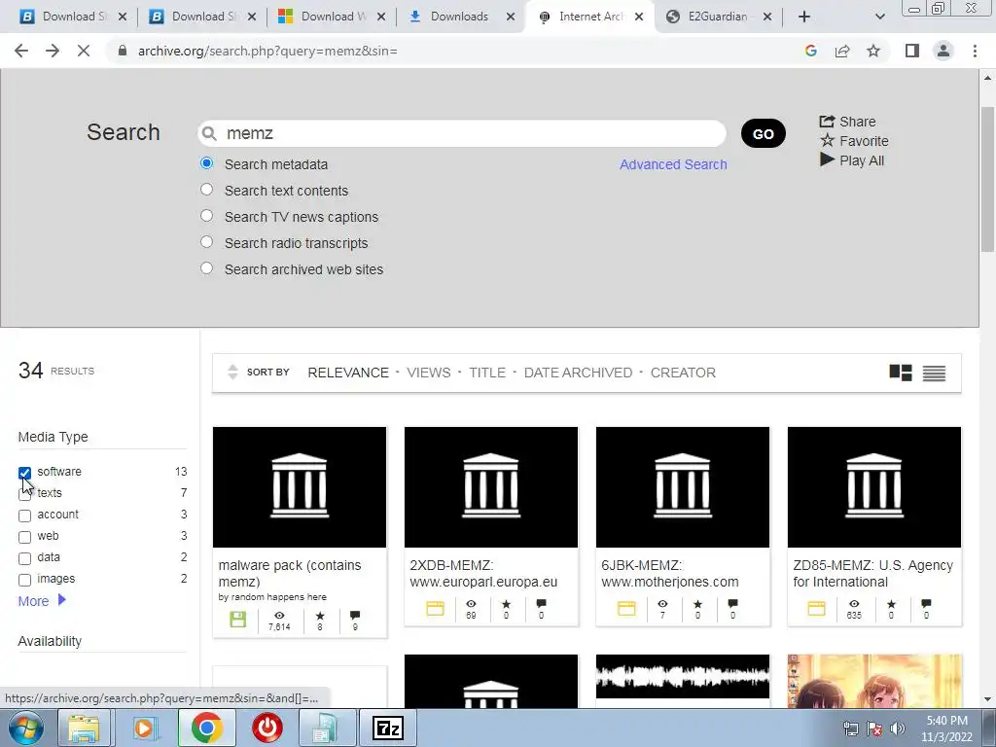This screenshot has height=747, width=996.
Task: Switch to list view layout
Action: coord(934,373)
